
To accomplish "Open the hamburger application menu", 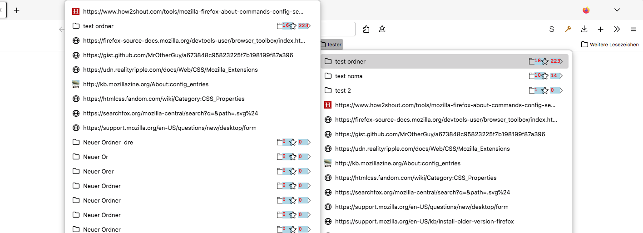I will point(633,29).
